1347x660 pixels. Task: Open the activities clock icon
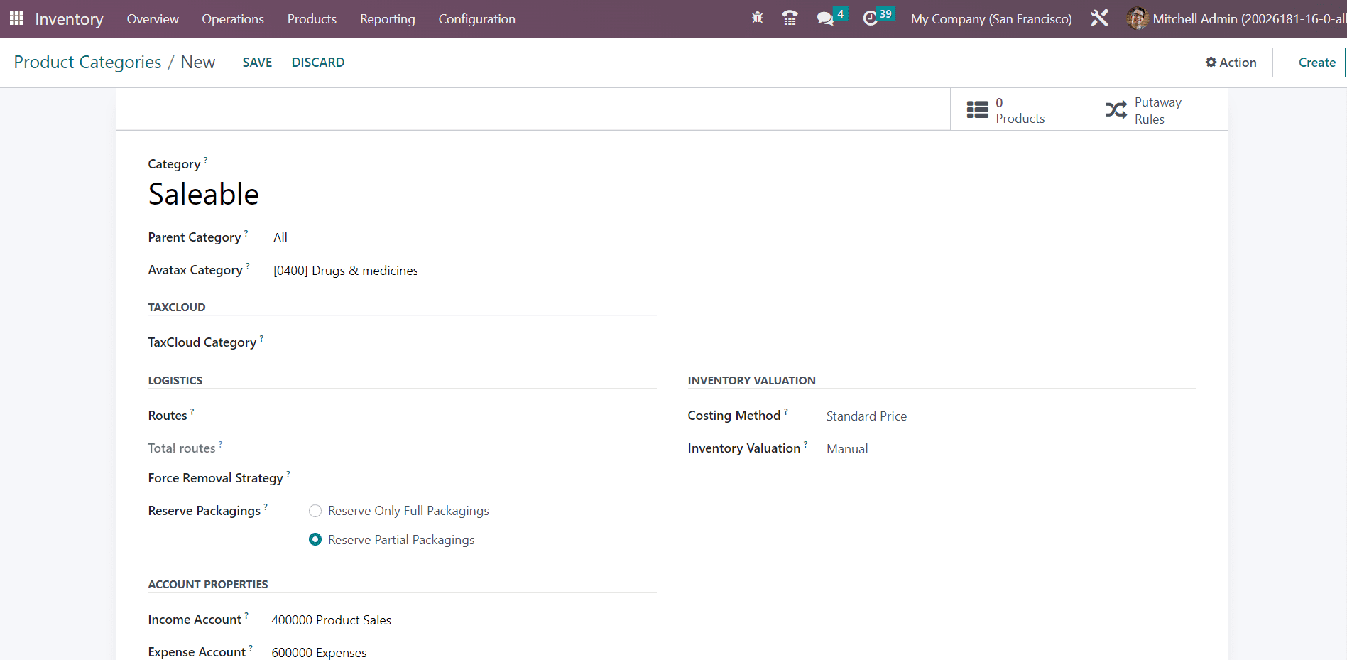pos(871,18)
